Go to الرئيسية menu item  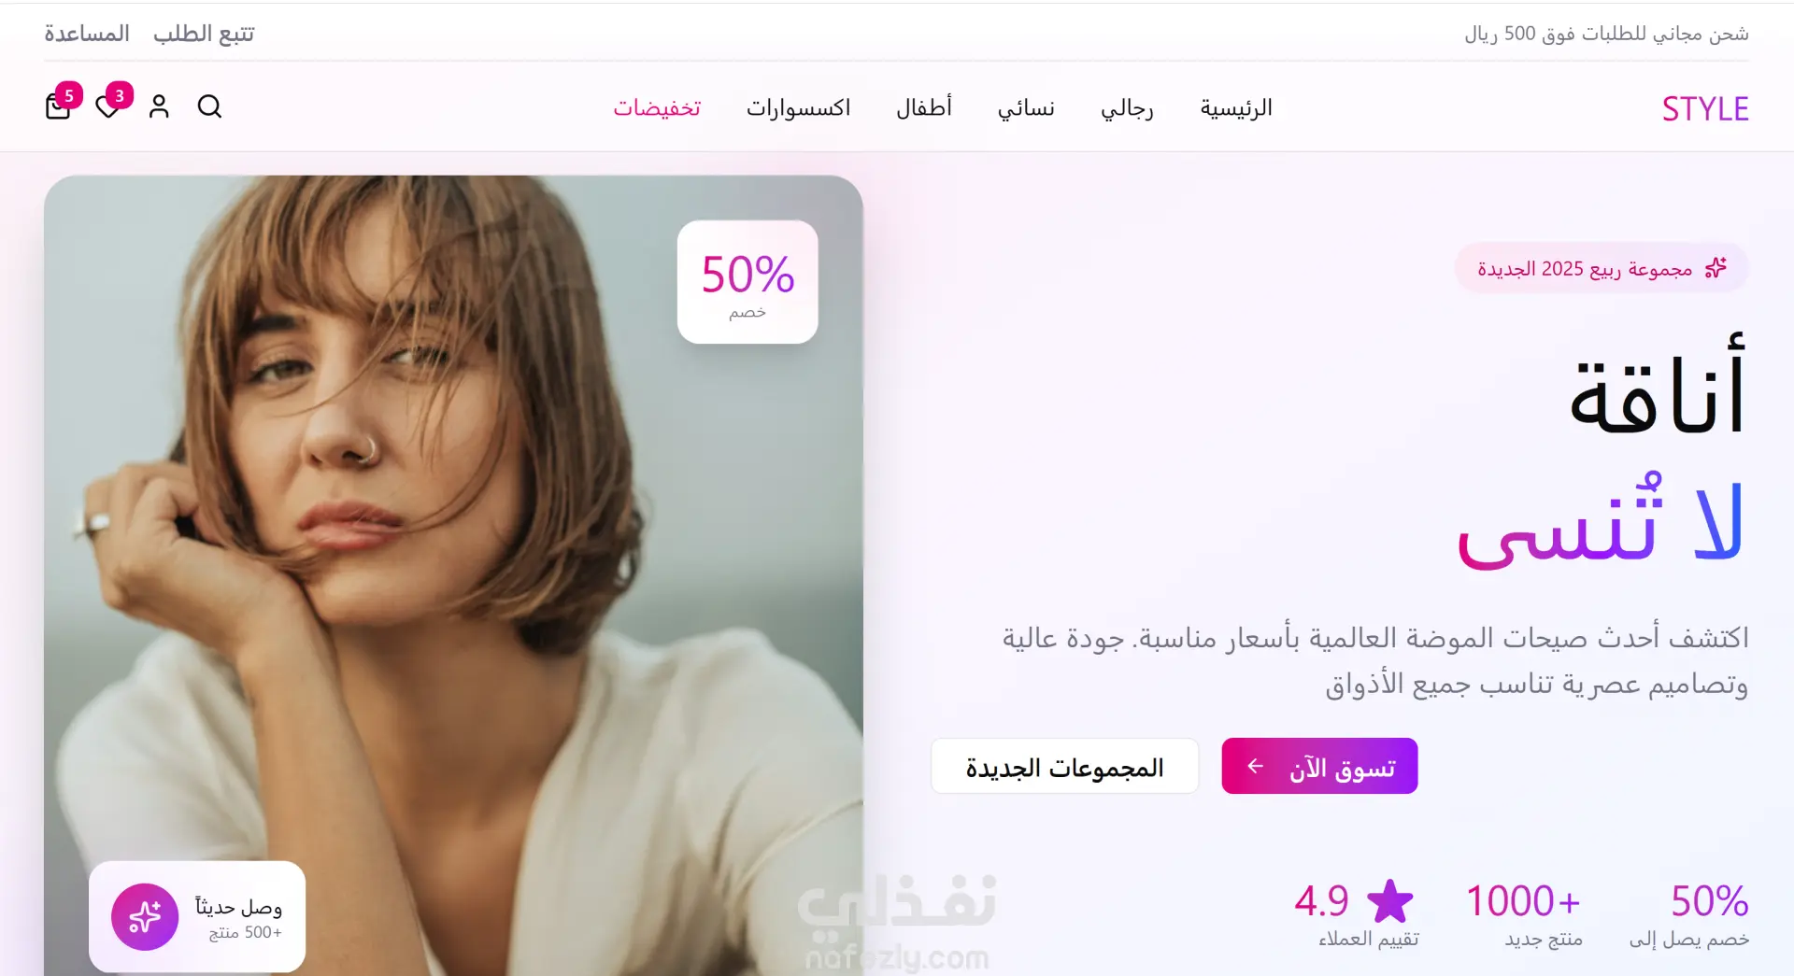tap(1236, 107)
